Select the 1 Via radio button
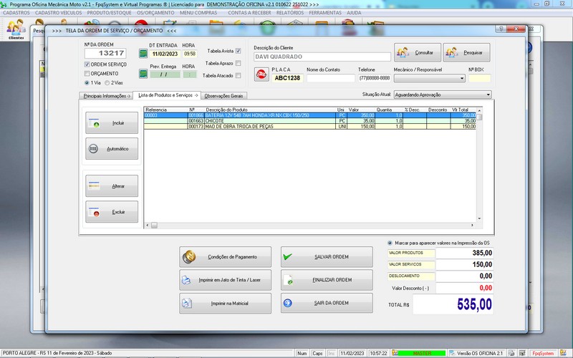Screen dimensions: 573x358 [87, 83]
